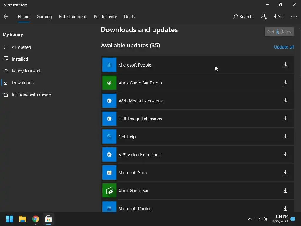Download the Xbox Game Bar Plugin update
301x226 pixels.
285,83
